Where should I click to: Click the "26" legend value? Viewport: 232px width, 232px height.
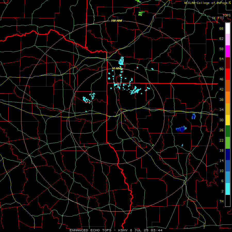tap(221, 130)
